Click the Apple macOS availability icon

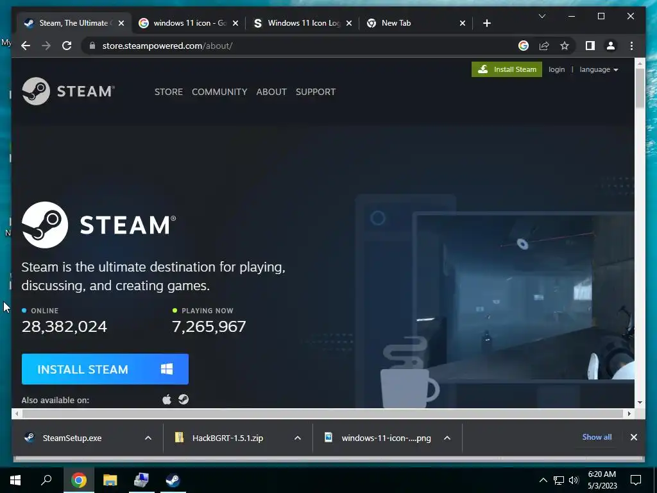click(x=167, y=399)
